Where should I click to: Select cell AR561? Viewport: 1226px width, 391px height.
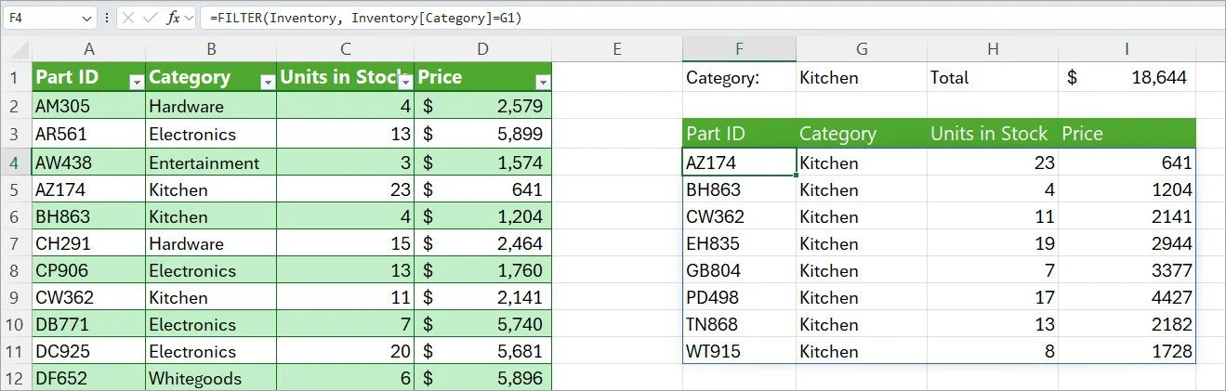(88, 134)
